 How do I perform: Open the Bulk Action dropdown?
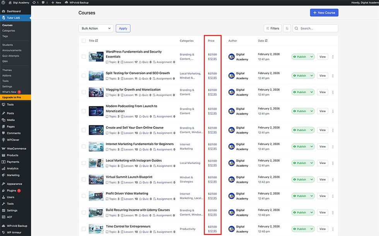click(x=96, y=28)
